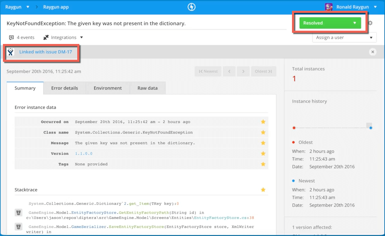Switch to the Error details tab
Image resolution: width=385 pixels, height=236 pixels.
click(64, 88)
